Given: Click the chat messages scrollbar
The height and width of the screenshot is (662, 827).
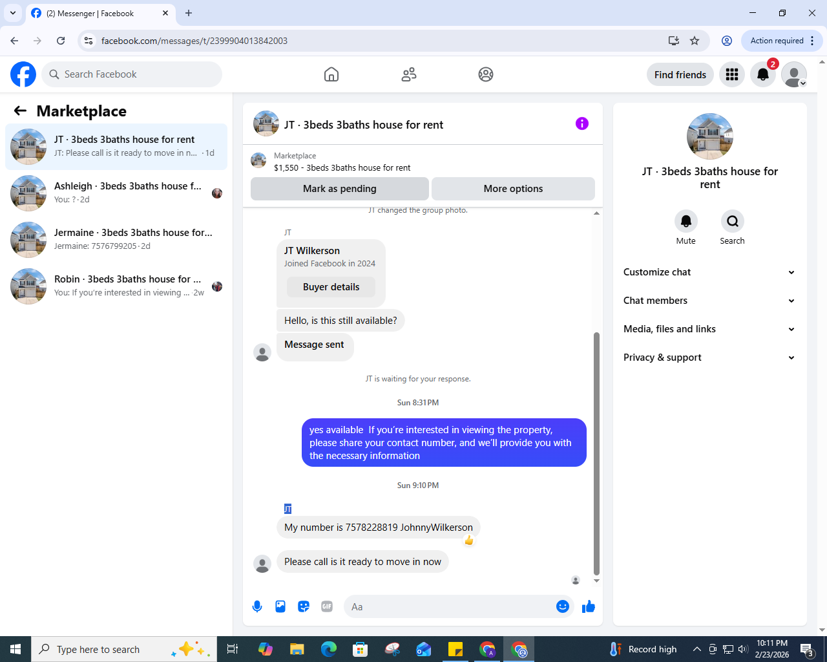Looking at the screenshot, I should (x=596, y=453).
